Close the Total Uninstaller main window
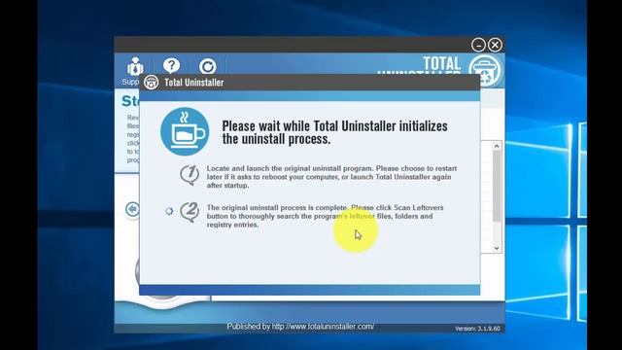622x350 pixels. [x=495, y=45]
